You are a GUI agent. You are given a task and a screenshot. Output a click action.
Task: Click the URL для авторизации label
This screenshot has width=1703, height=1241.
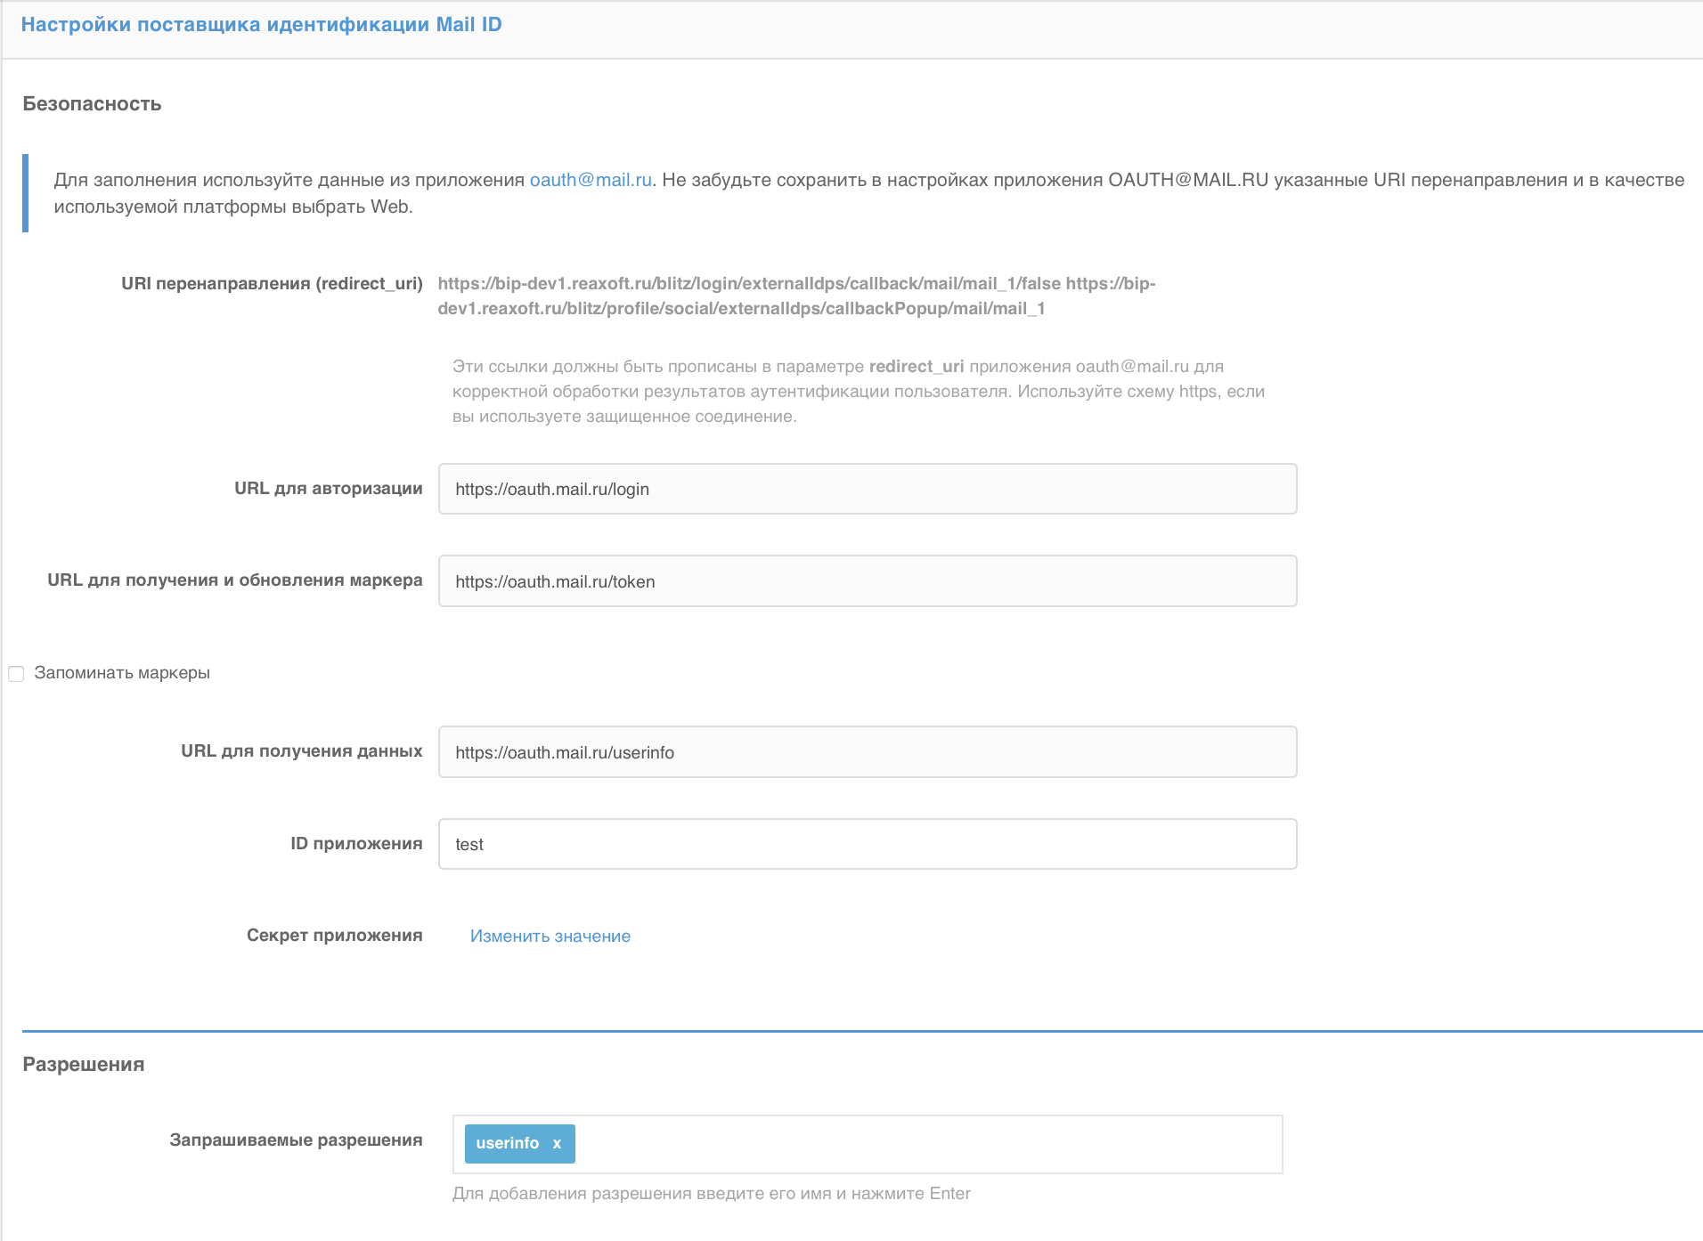tap(328, 489)
